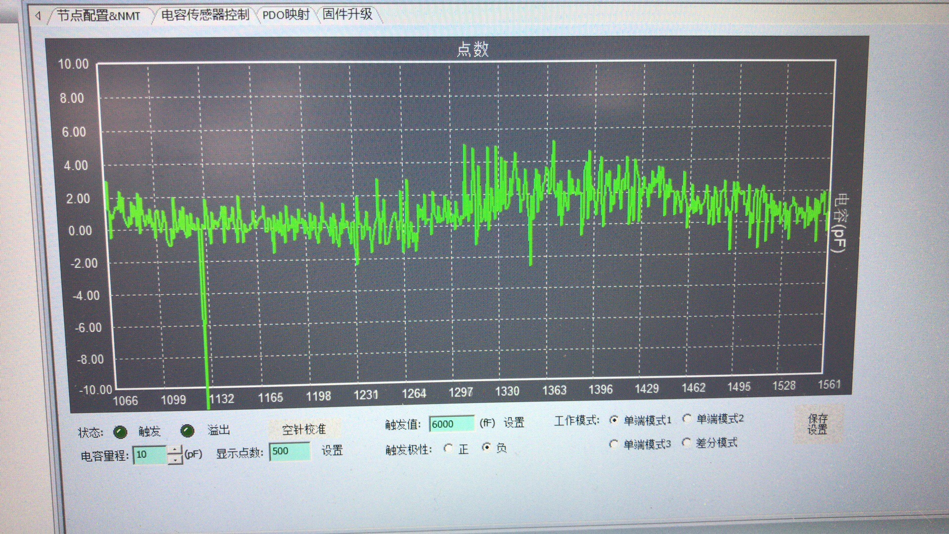Screen dimensions: 949x534
Task: Select the 单端模式1 working mode
Action: coord(614,420)
